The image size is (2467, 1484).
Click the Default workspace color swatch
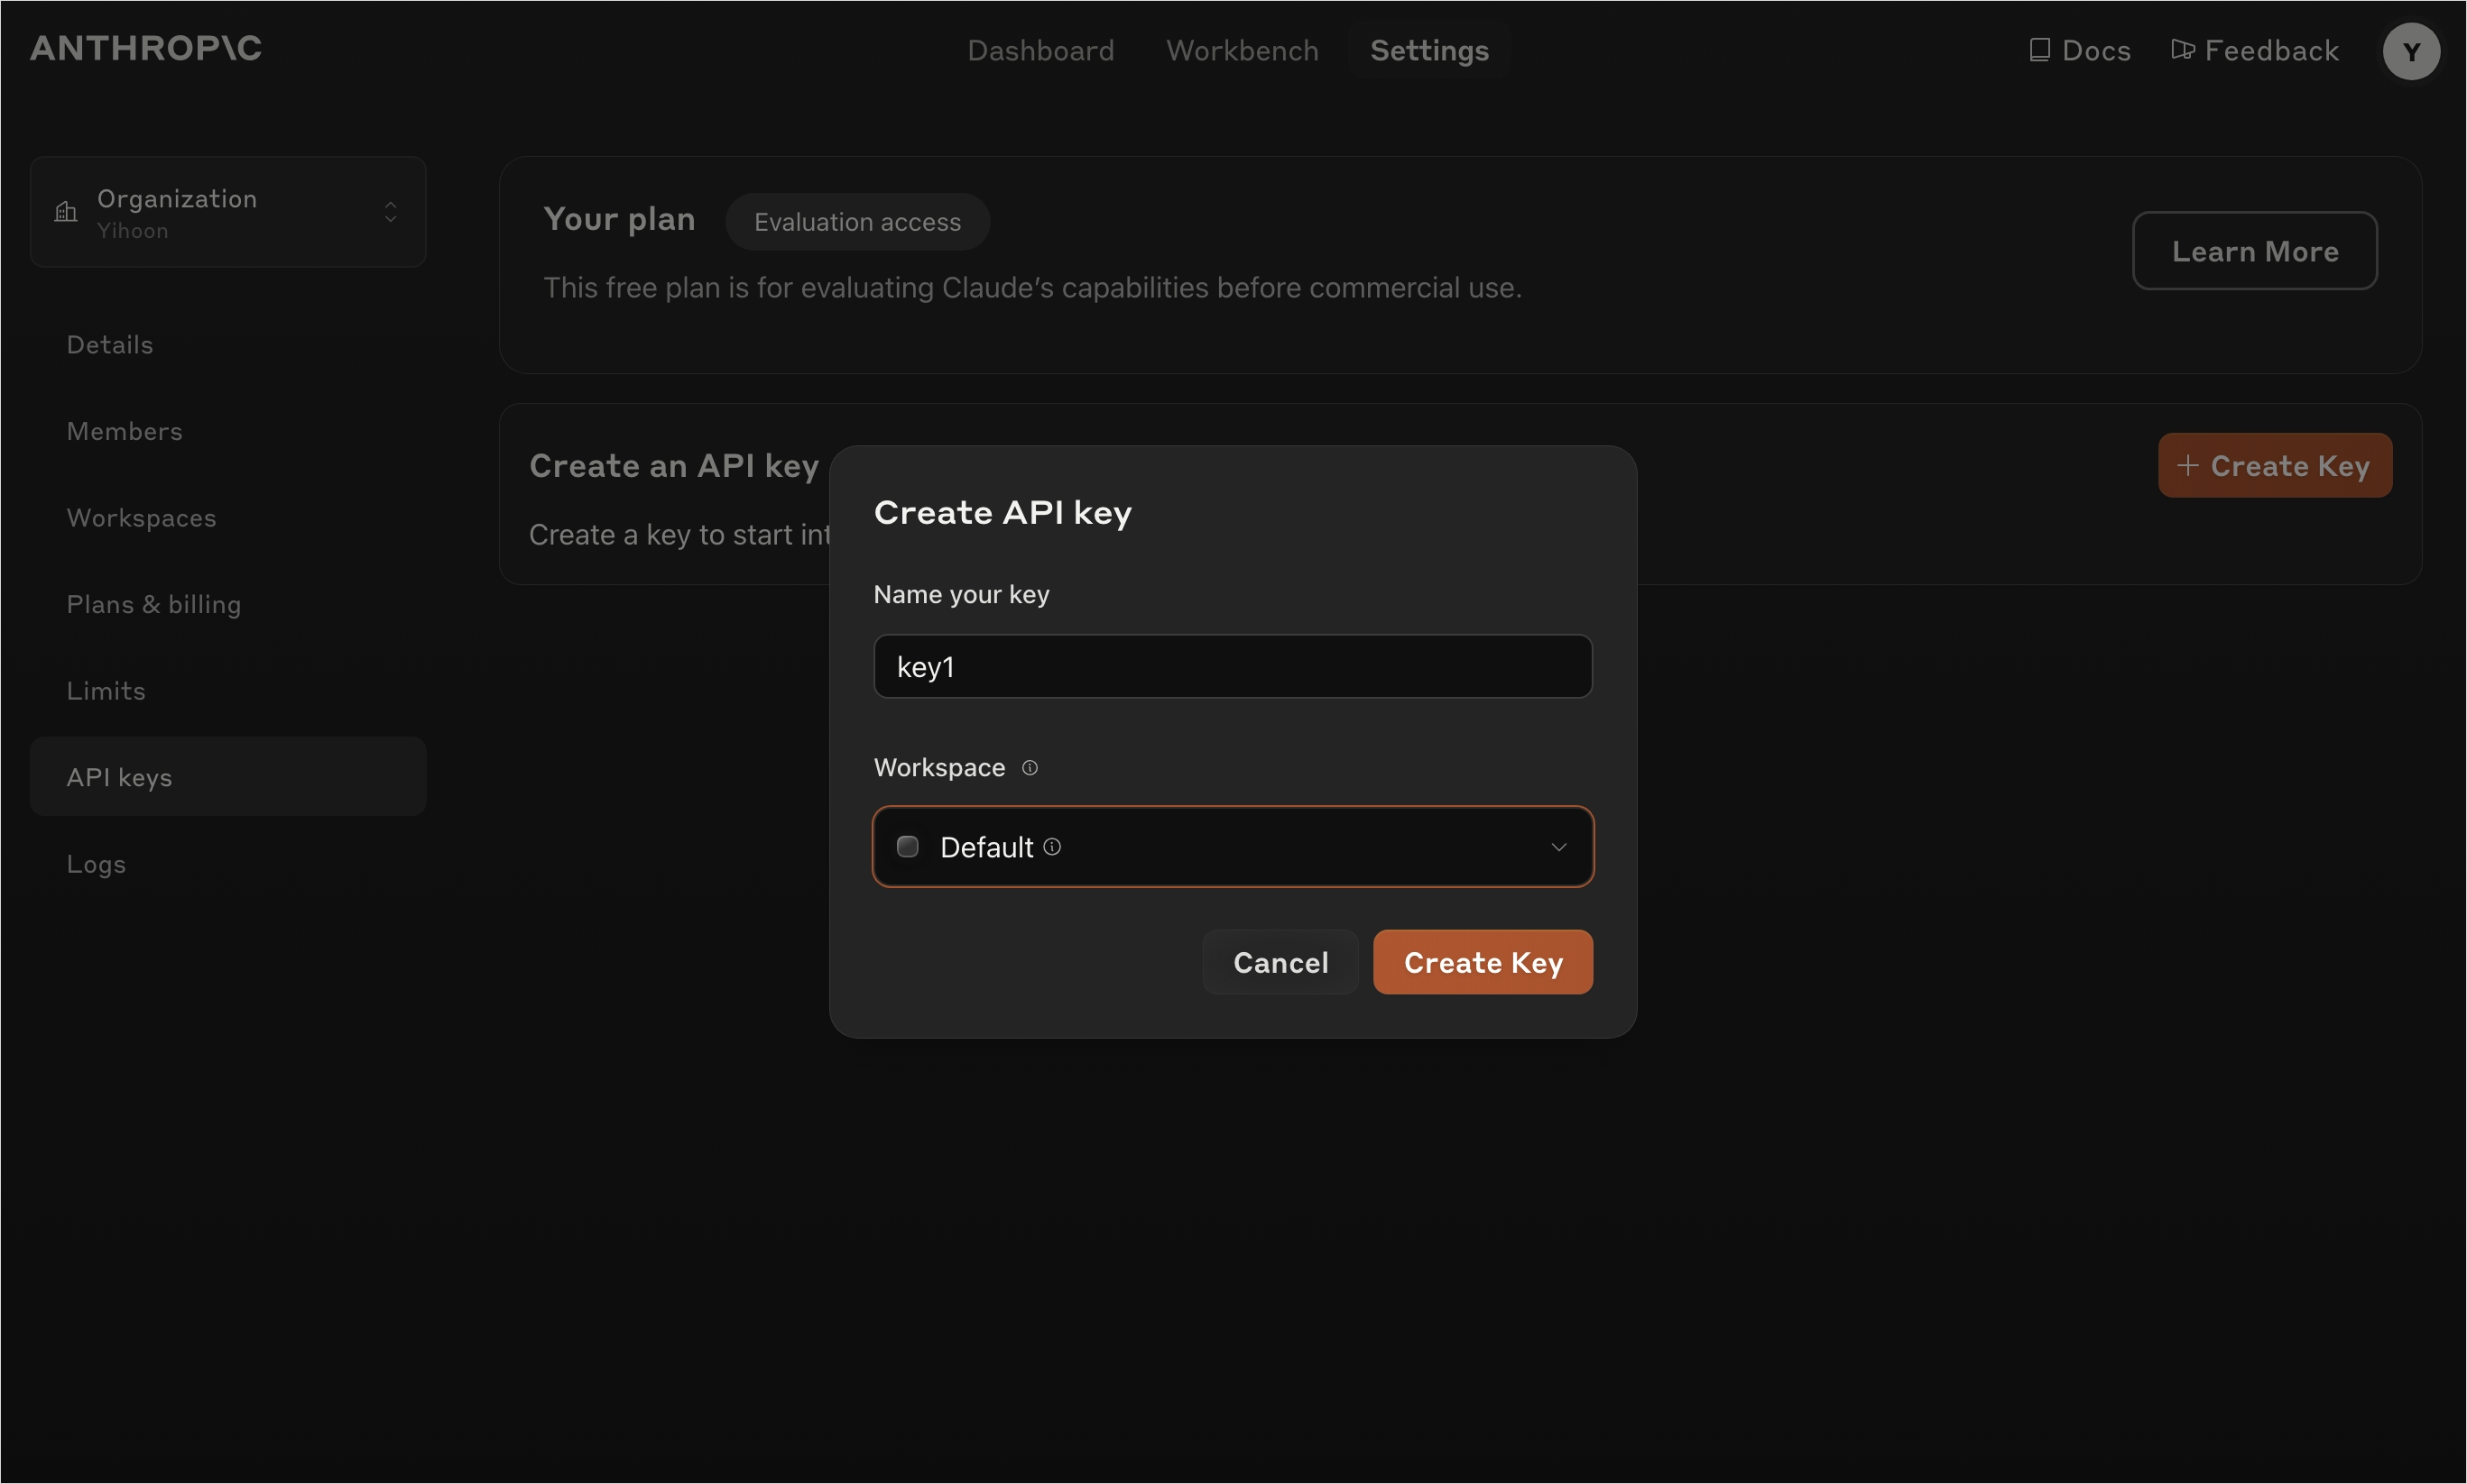(x=908, y=847)
